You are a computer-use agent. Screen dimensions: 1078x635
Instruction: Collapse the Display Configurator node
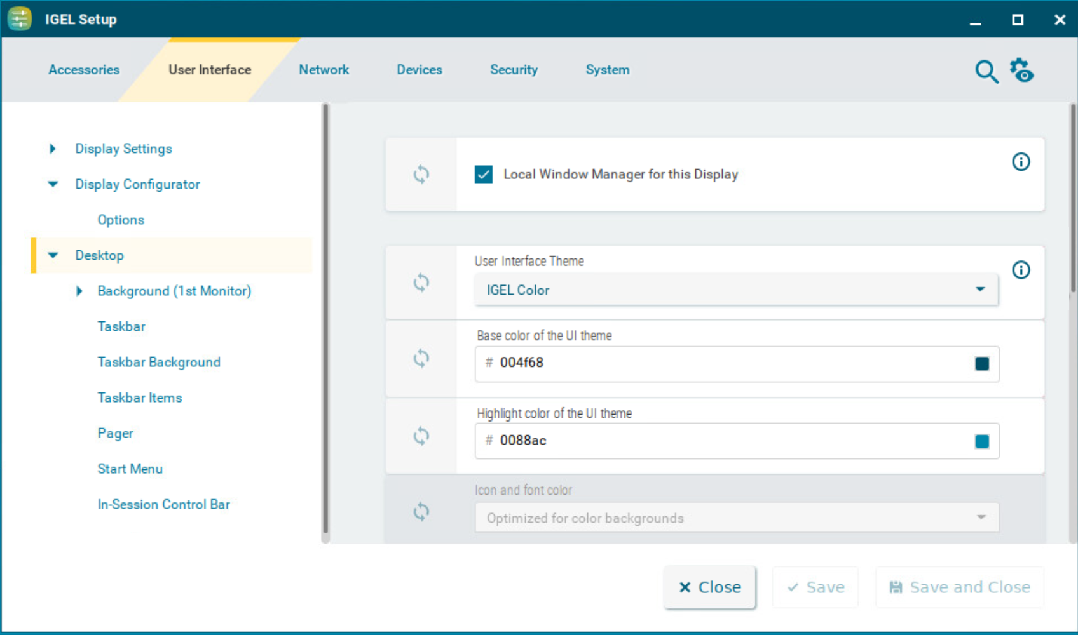(x=53, y=184)
